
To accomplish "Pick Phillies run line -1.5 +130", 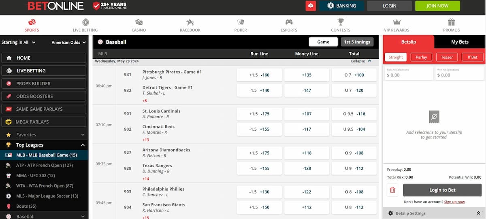I will 259,192.
